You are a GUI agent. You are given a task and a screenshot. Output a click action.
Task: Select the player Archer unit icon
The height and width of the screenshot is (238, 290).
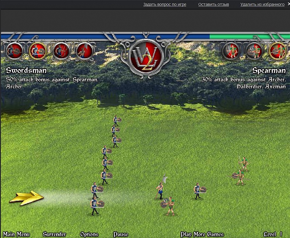(x=61, y=51)
